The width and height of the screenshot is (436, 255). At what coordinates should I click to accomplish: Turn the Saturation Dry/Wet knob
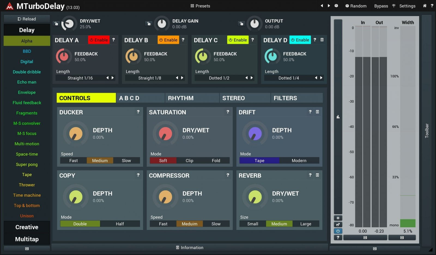pyautogui.click(x=165, y=134)
